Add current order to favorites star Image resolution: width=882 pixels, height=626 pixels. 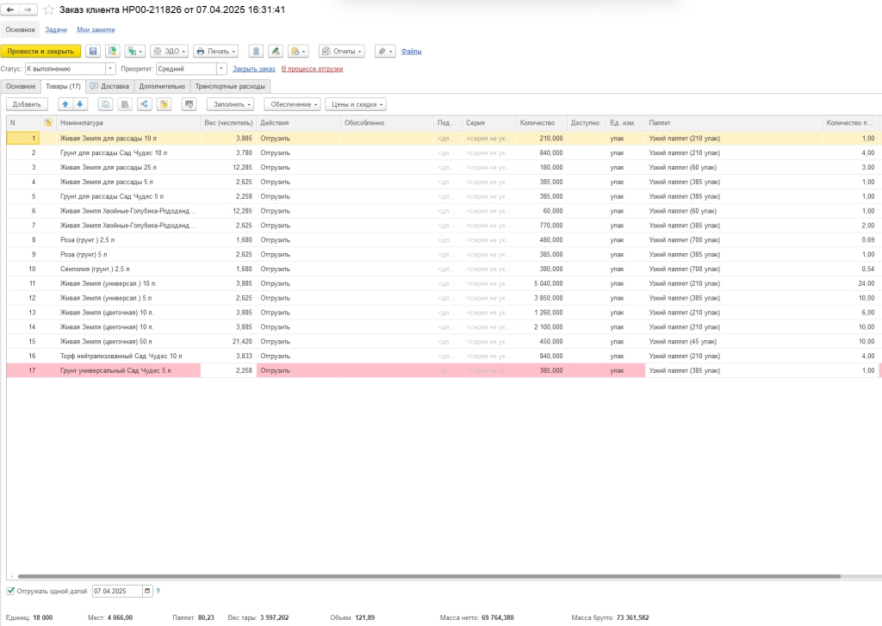[x=49, y=9]
